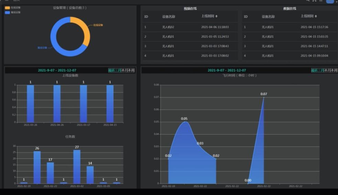Select 本周 in left chart panel
Viewport: 338px width, 195px height.
click(x=131, y=70)
